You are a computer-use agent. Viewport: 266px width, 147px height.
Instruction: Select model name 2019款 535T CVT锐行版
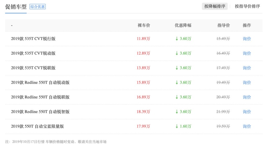pyautogui.click(x=33, y=39)
